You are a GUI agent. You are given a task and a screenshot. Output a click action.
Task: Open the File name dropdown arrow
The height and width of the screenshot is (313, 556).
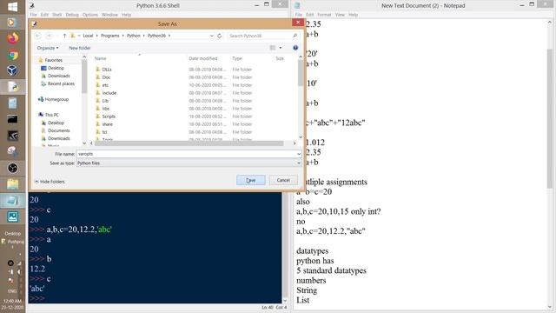(299, 154)
